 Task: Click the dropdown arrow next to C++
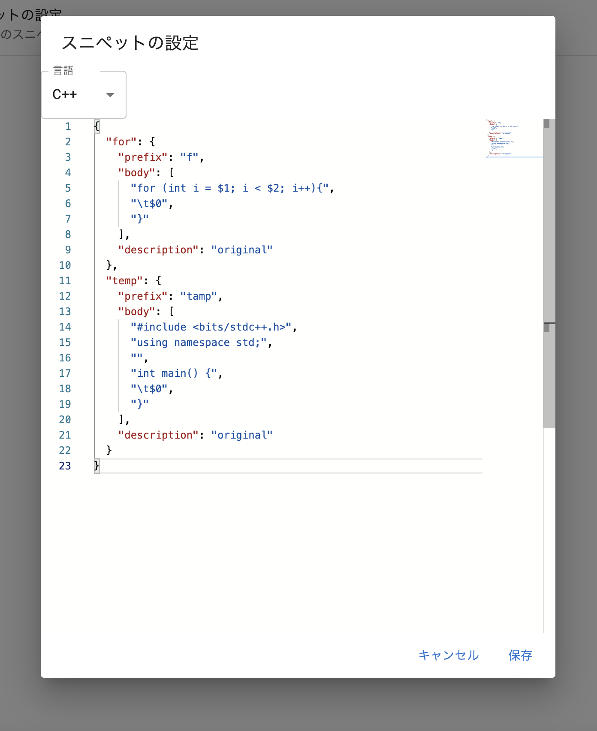[x=110, y=95]
